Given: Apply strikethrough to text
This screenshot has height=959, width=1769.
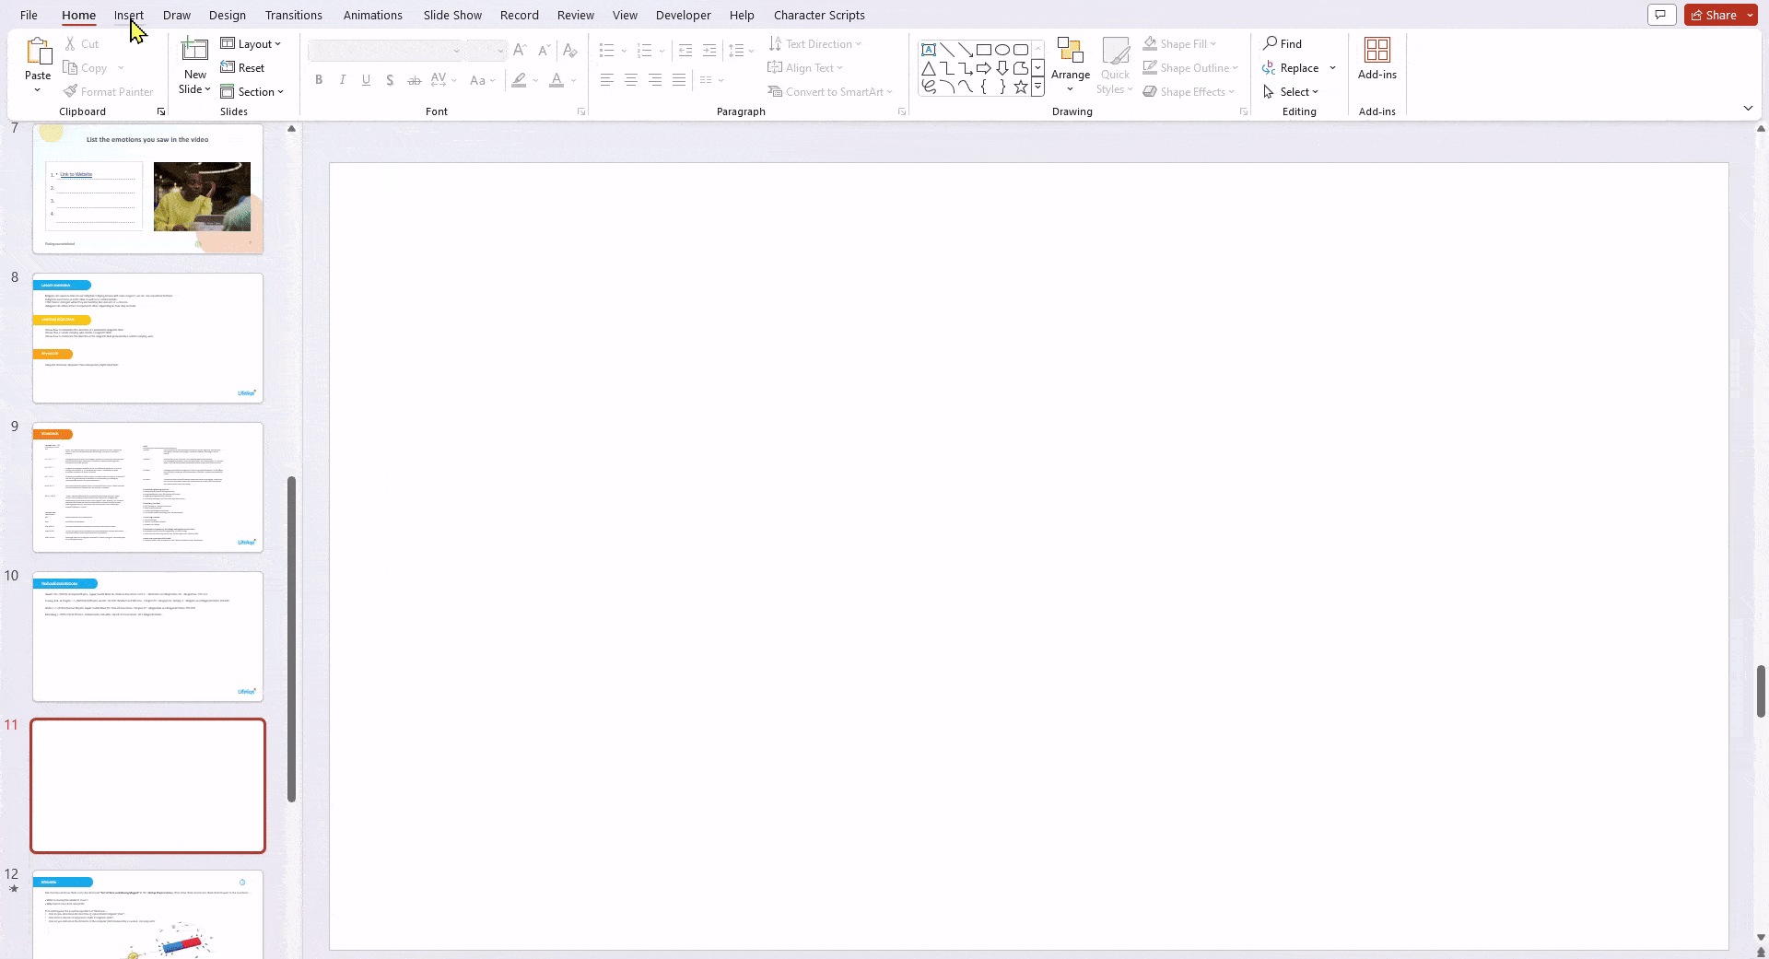Looking at the screenshot, I should click(414, 80).
